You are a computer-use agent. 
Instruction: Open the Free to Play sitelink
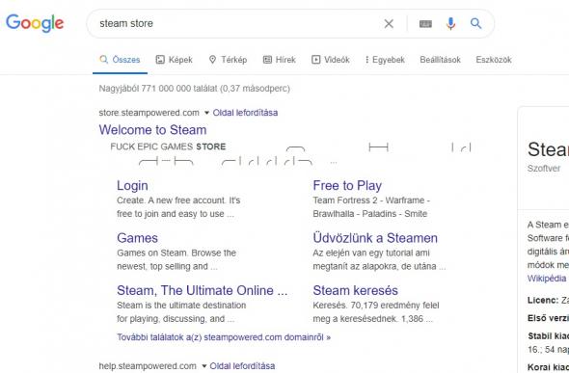click(x=347, y=186)
